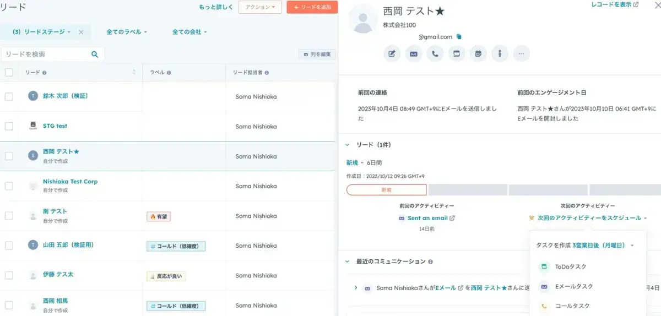The width and height of the screenshot is (661, 316).
Task: Click the task window action icon
Action: click(x=456, y=53)
